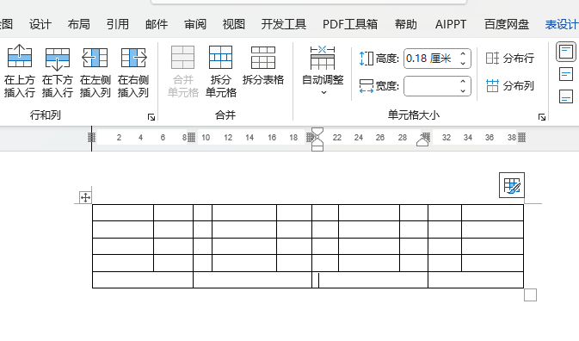Select the align top left icon
The image size is (579, 341).
(566, 52)
